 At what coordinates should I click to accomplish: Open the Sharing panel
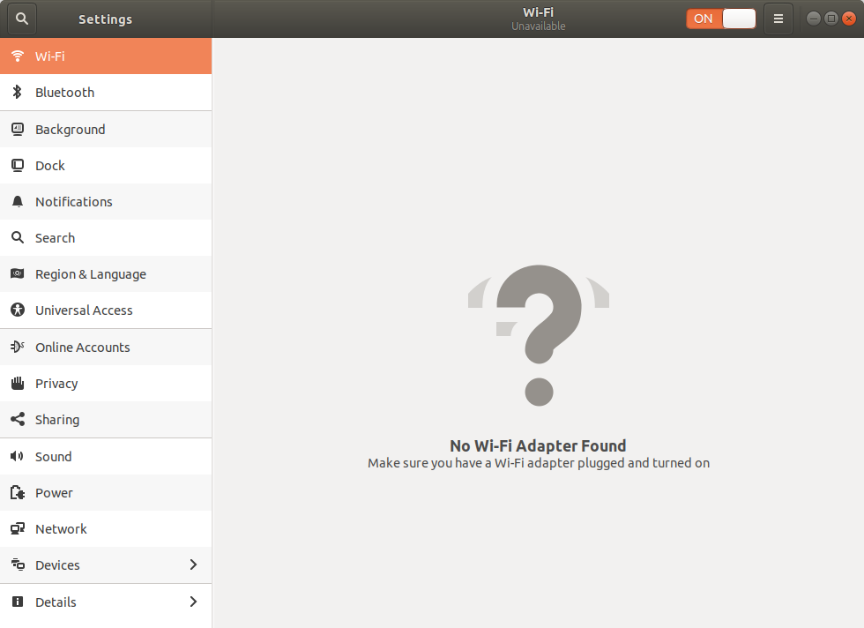click(x=106, y=419)
